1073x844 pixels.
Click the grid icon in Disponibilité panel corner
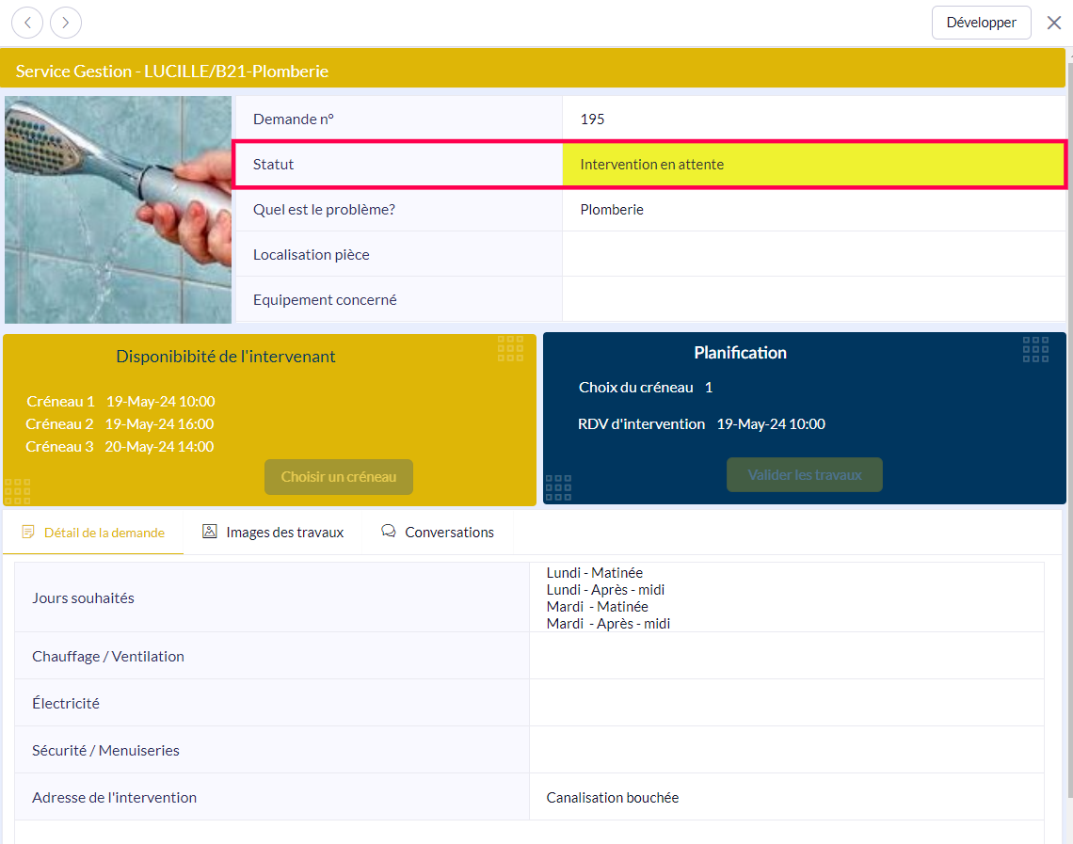coord(510,349)
